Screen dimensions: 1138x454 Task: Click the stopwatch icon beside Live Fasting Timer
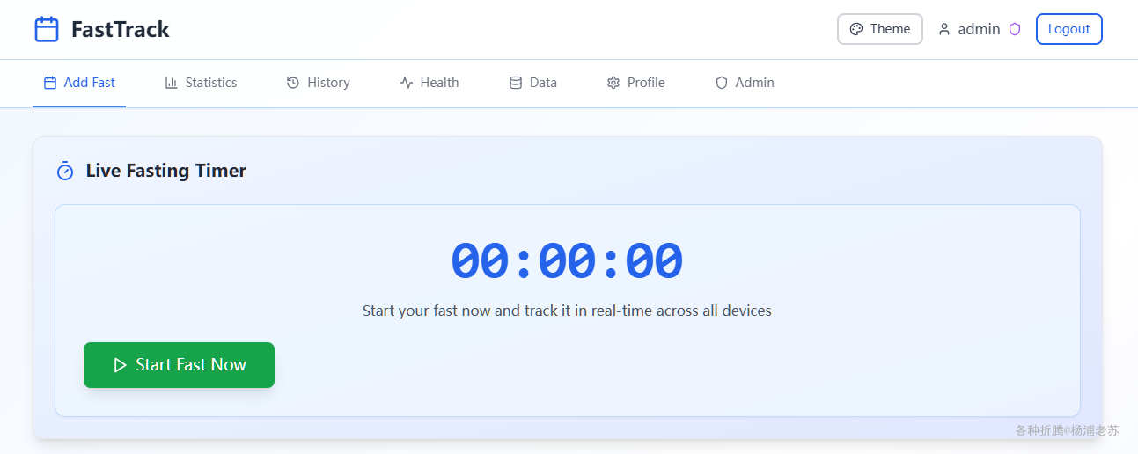[65, 171]
